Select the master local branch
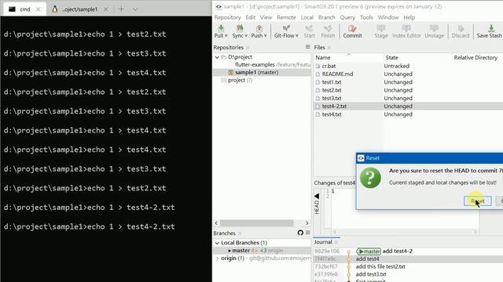The height and width of the screenshot is (282, 503). coord(262,251)
